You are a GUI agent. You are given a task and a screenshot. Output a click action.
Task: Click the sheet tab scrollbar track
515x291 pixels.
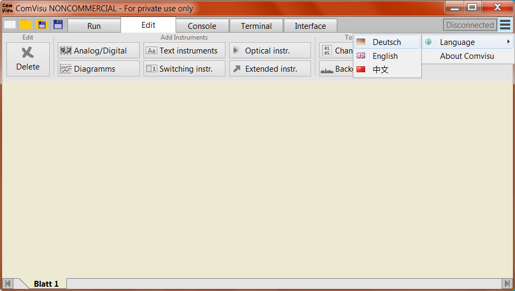[x=284, y=284]
